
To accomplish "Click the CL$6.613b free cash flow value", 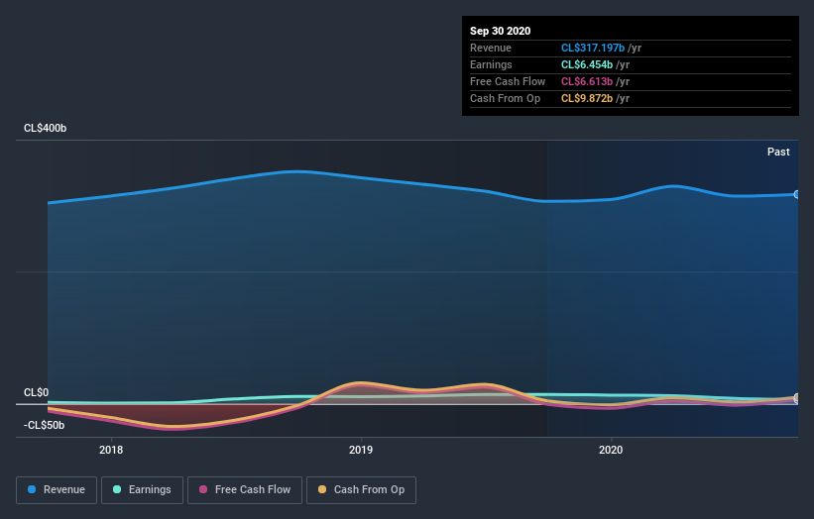I will 587,81.
